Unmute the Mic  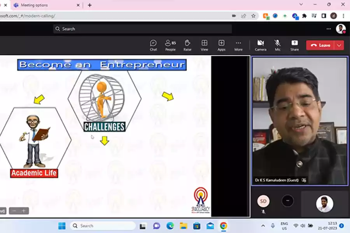(277, 45)
